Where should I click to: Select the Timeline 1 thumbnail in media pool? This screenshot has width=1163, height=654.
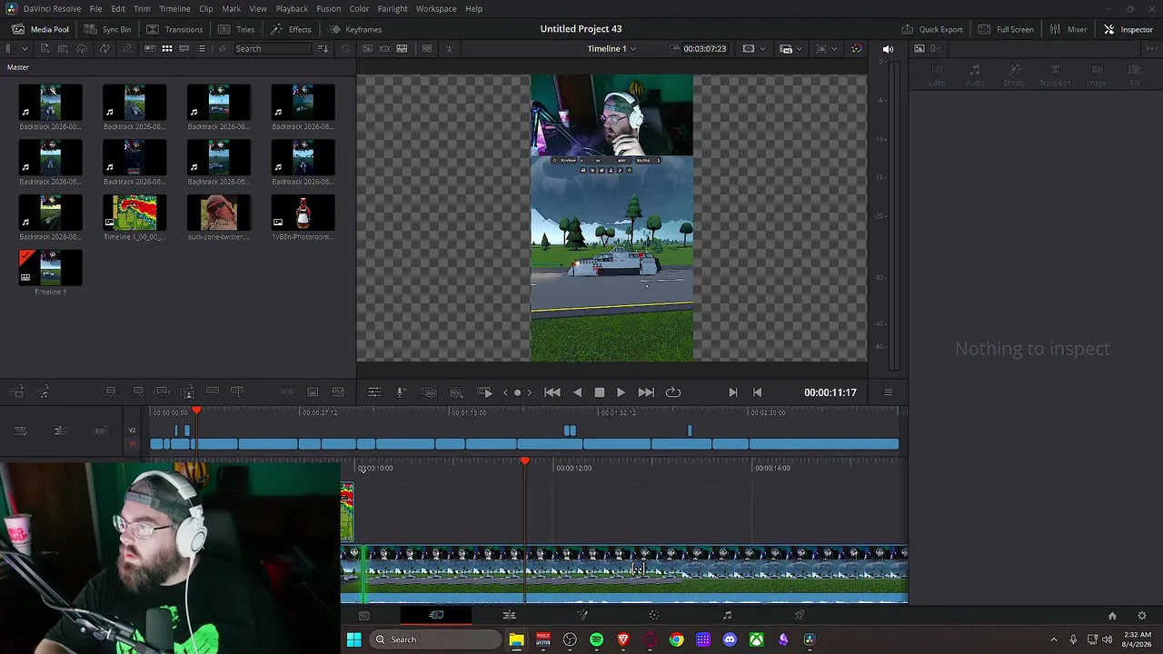tap(50, 270)
